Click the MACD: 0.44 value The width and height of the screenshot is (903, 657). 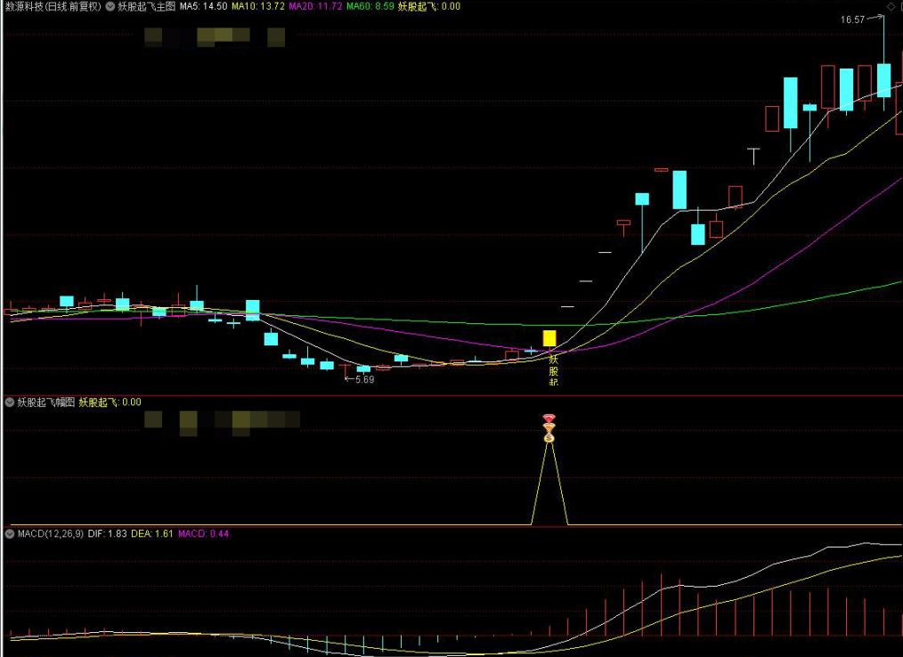click(x=203, y=534)
